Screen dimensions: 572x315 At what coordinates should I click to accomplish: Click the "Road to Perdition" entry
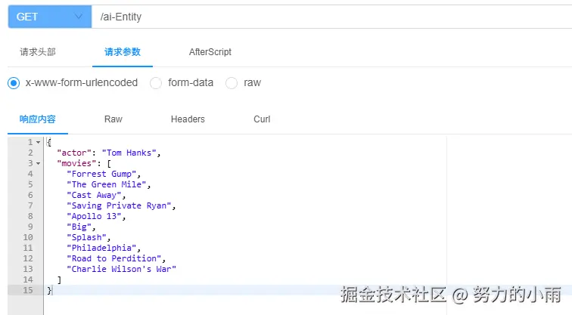tap(114, 258)
